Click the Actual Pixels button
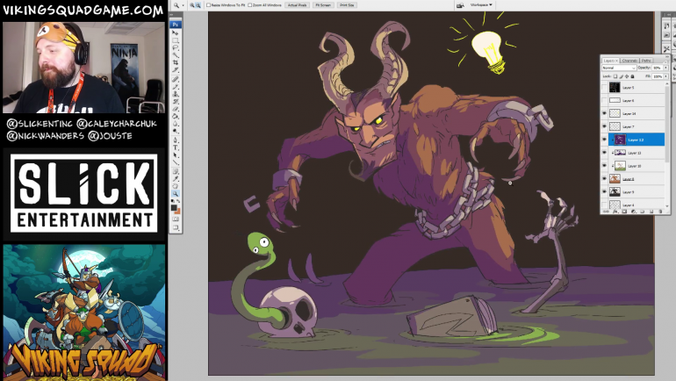The width and height of the screenshot is (676, 381). pyautogui.click(x=297, y=5)
